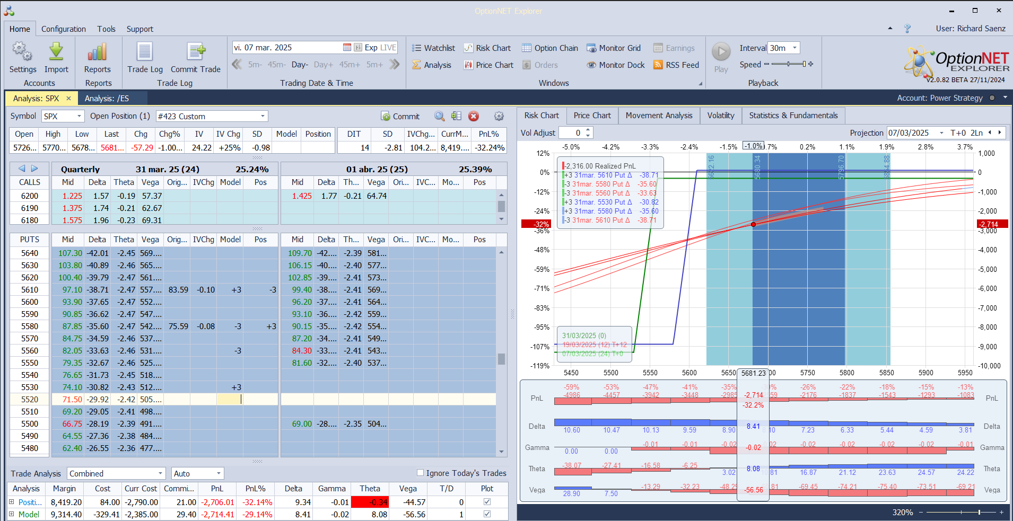The height and width of the screenshot is (521, 1013).
Task: Click the magnifier search icon beside Commit
Action: pyautogui.click(x=439, y=116)
